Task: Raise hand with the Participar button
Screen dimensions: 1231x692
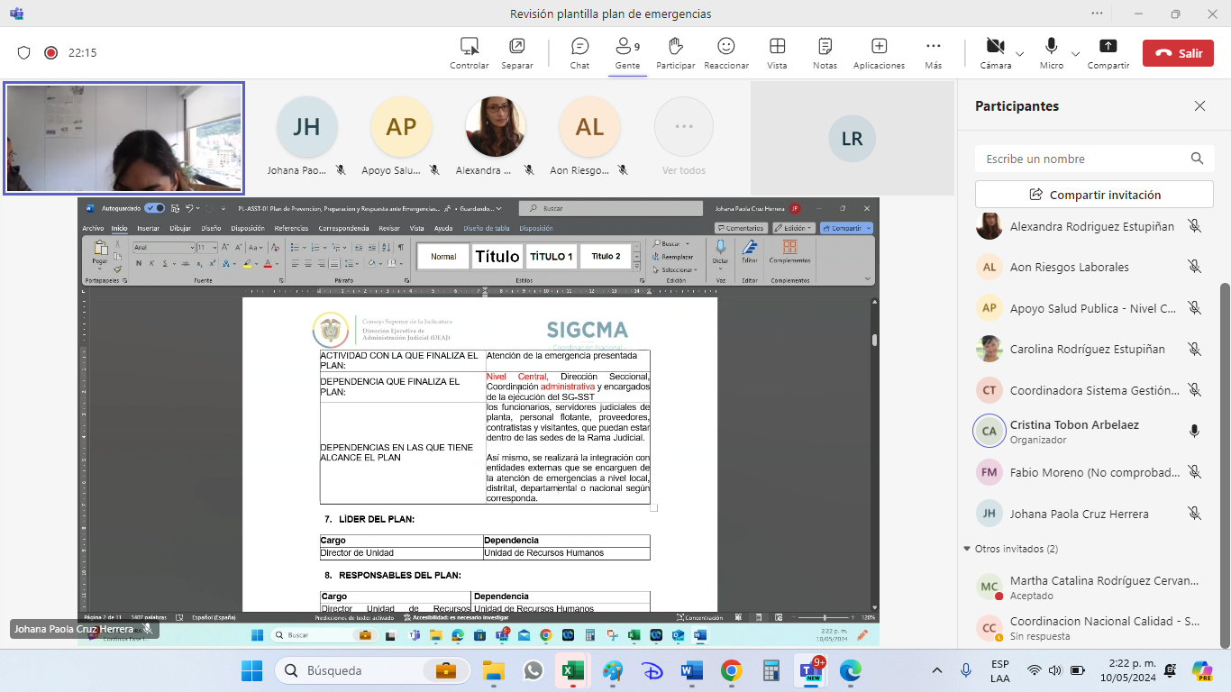Action: coord(675,53)
